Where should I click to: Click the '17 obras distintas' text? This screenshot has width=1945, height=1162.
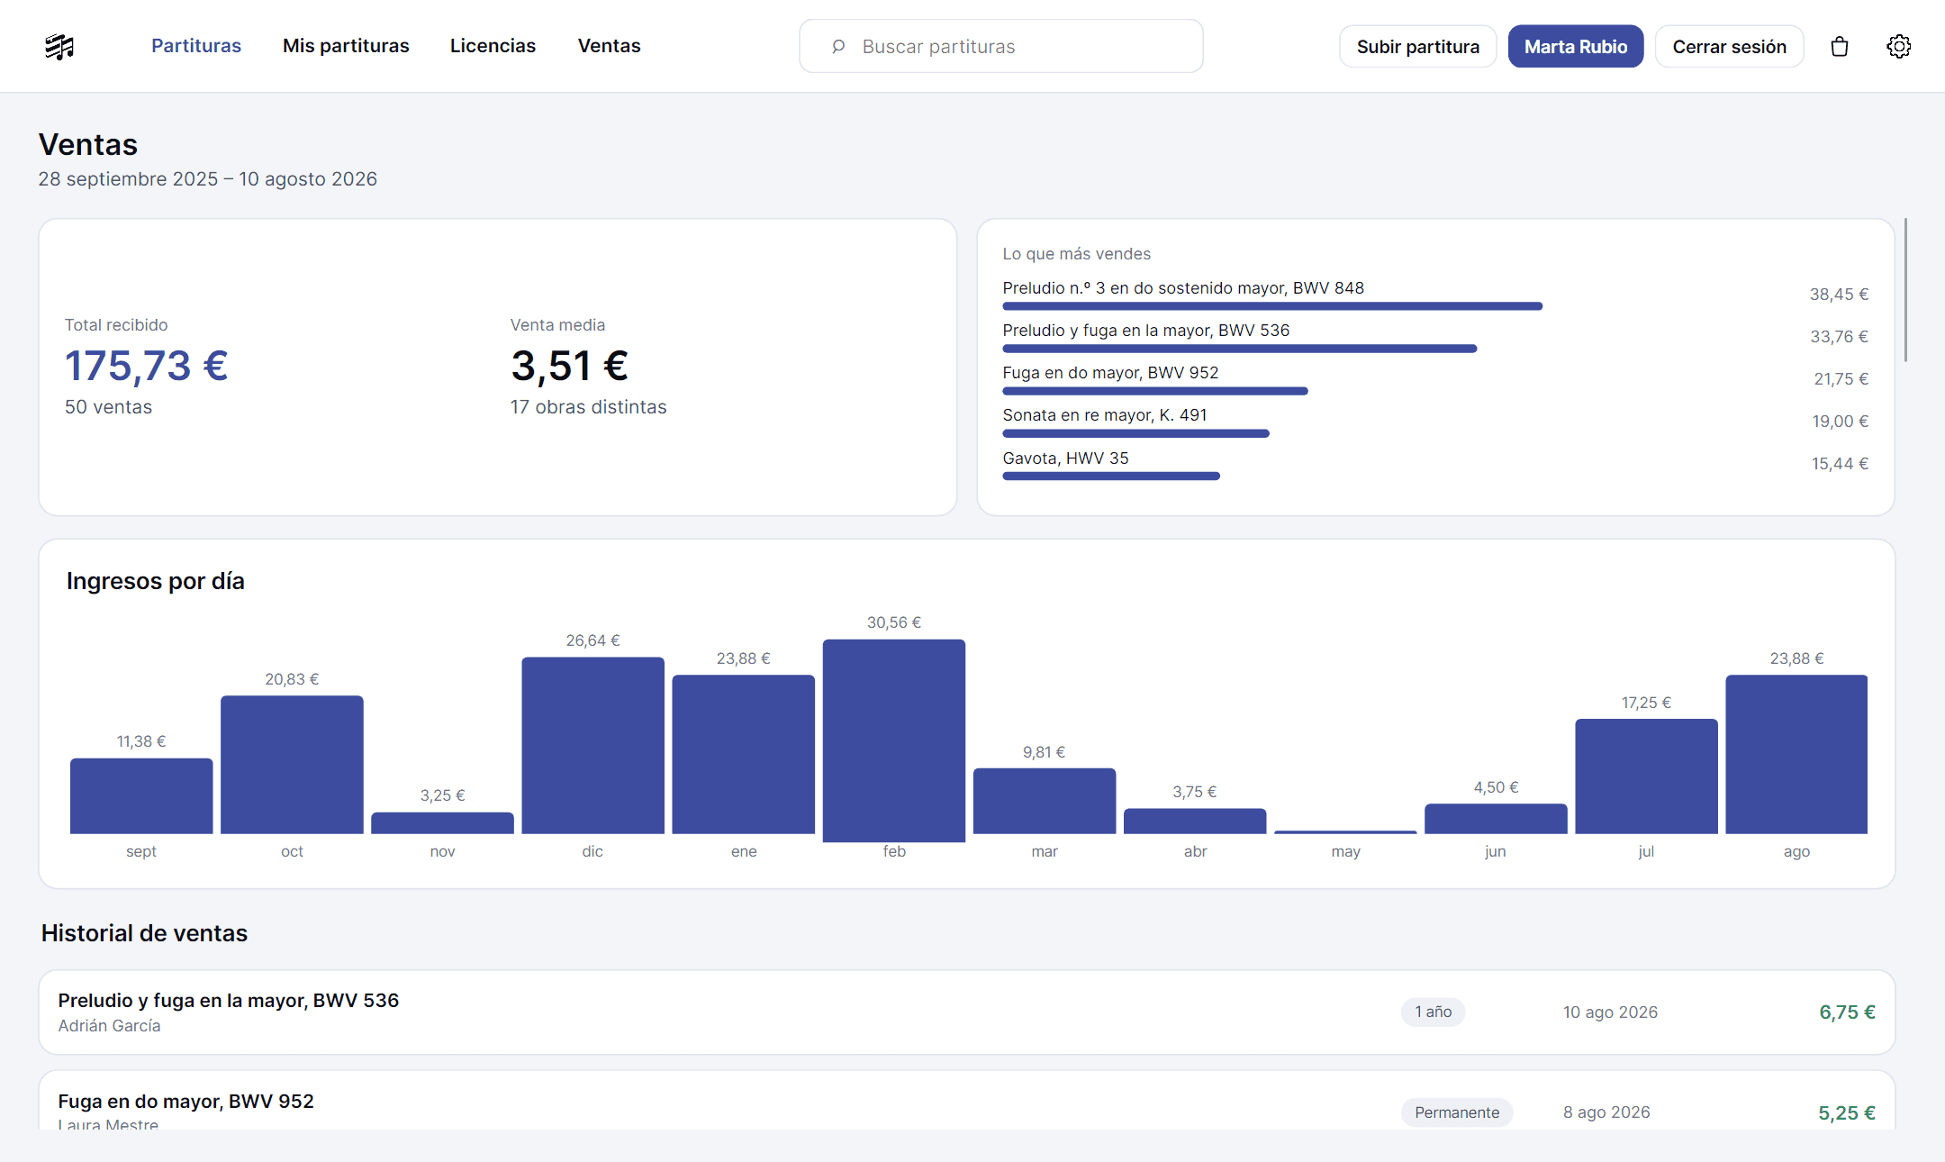(589, 407)
